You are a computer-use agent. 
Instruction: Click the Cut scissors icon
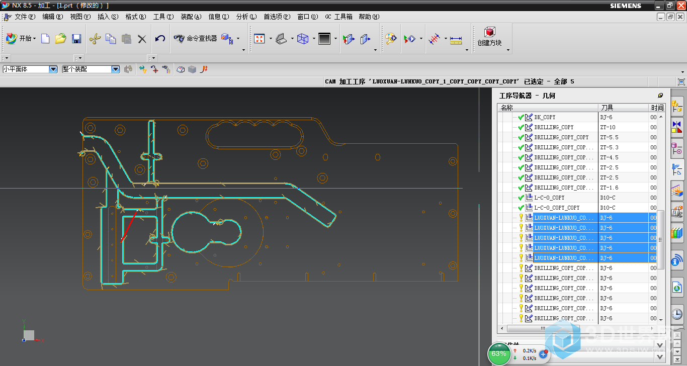pyautogui.click(x=95, y=39)
